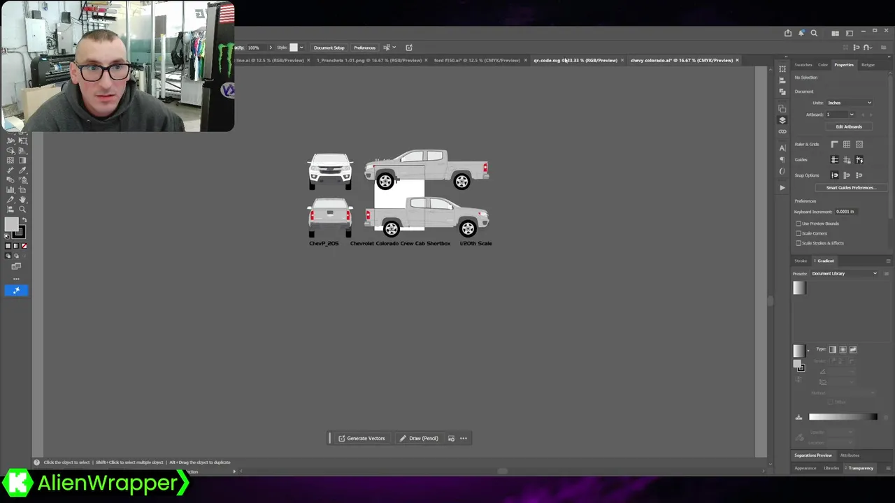Select the Zoom tool in the toolbar

tap(22, 209)
